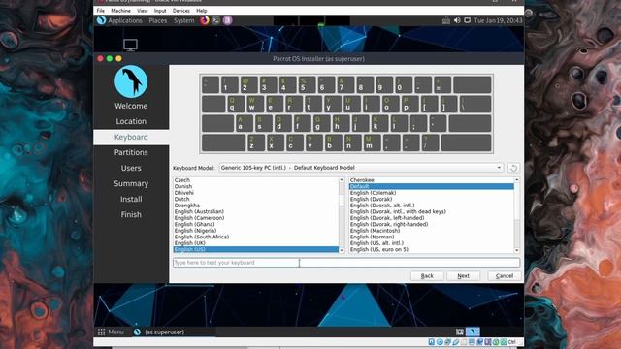
Task: Go to the Install step
Action: coord(131,199)
